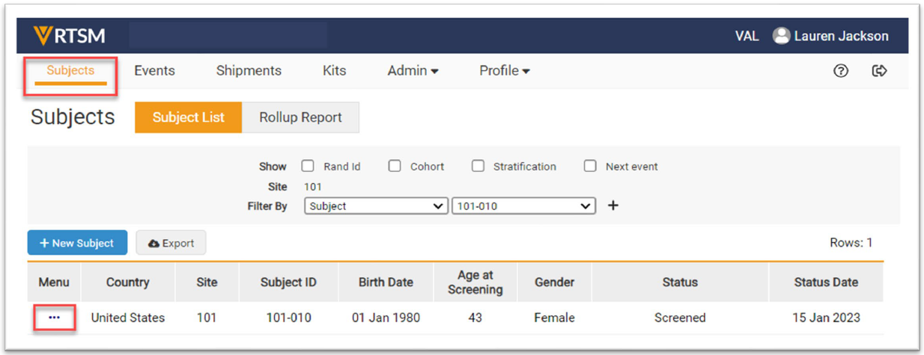Open the three-dot row menu for subject 101-010
The width and height of the screenshot is (924, 355).
coord(54,318)
